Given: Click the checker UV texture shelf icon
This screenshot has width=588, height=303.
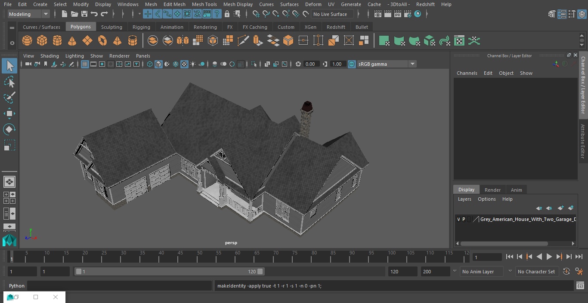Looking at the screenshot, I should [x=459, y=41].
